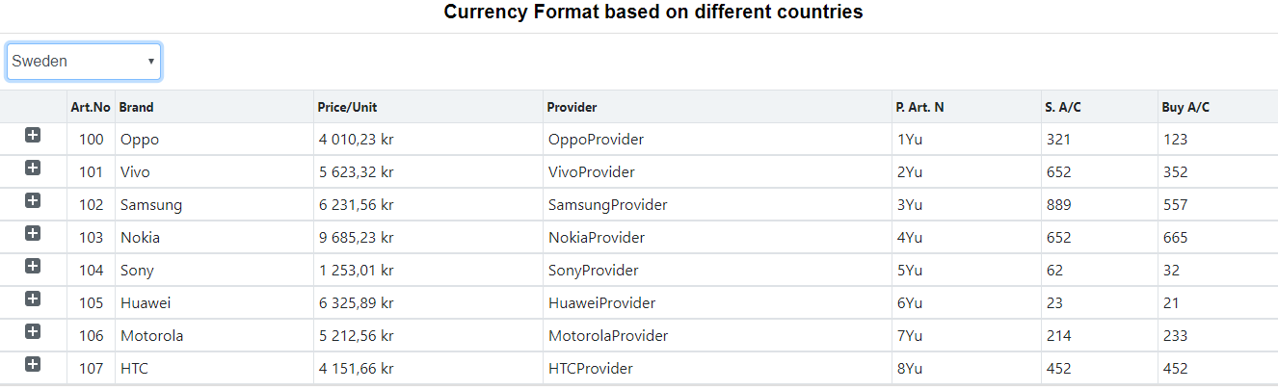Sort by Brand column header
Screen dimensions: 1278x390
[136, 107]
